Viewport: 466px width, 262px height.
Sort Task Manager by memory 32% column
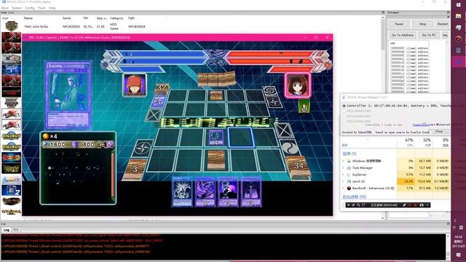tap(424, 142)
